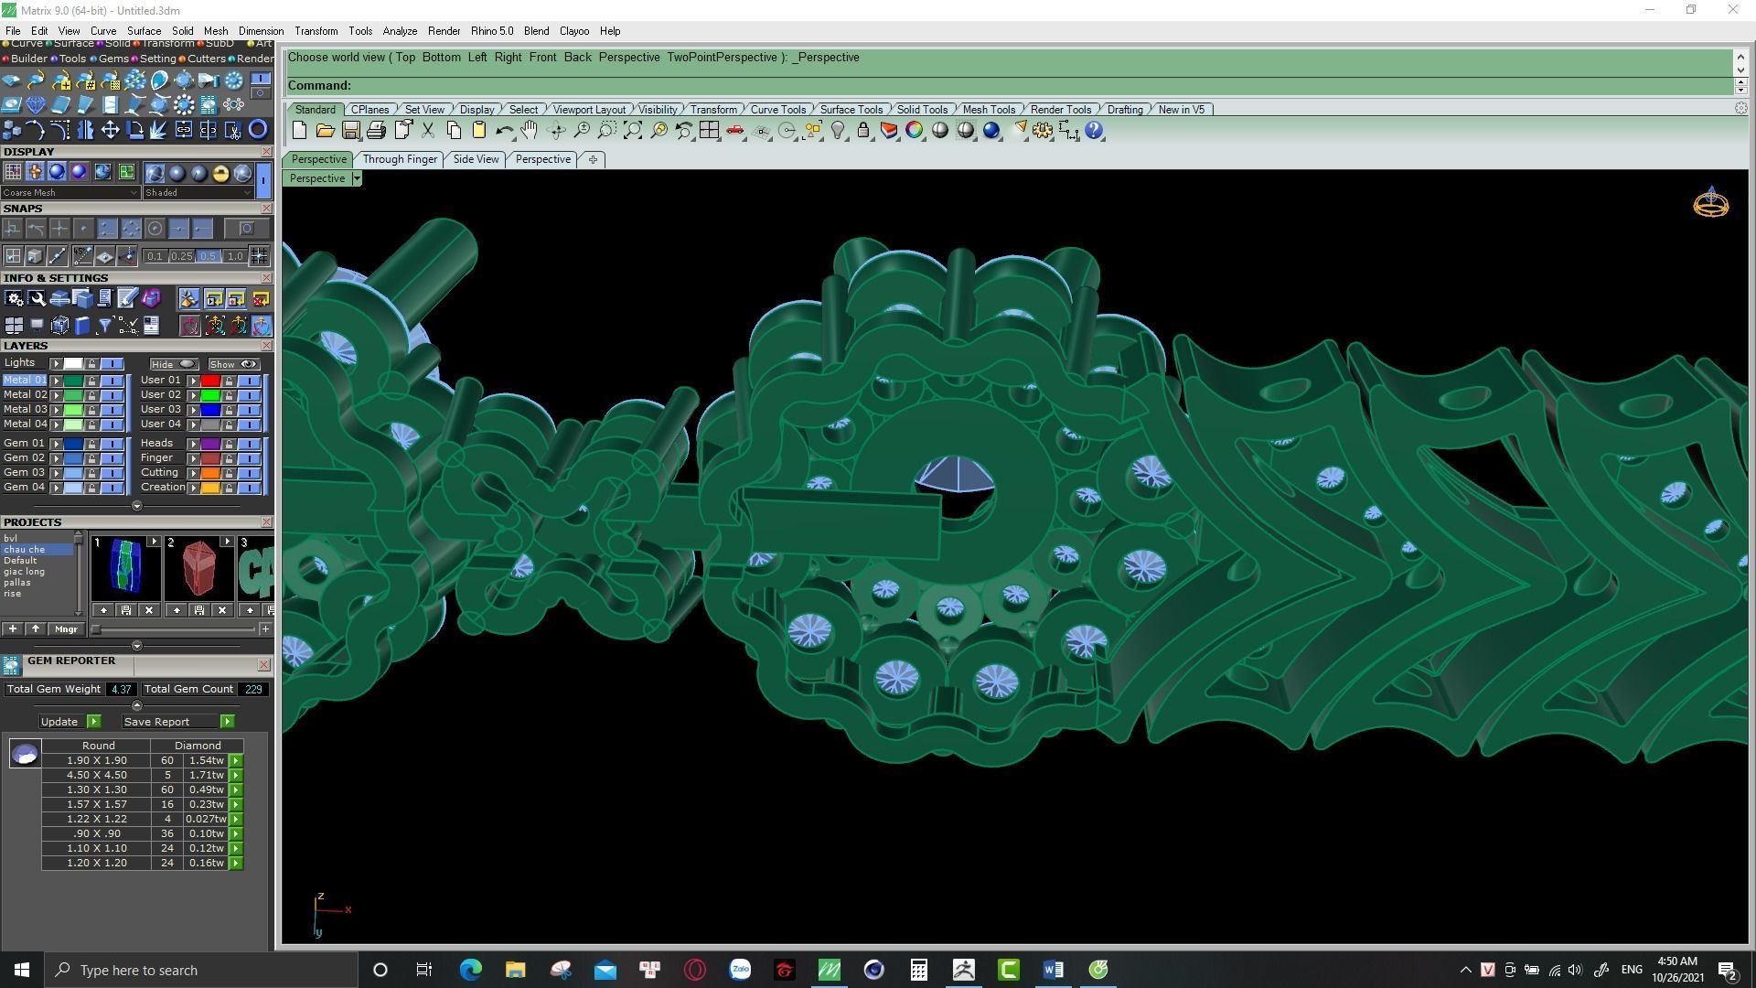The width and height of the screenshot is (1756, 988).
Task: Click the green arrow next to Save Report
Action: click(227, 722)
